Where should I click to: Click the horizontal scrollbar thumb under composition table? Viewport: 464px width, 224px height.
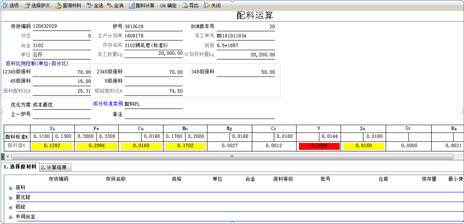(232, 157)
